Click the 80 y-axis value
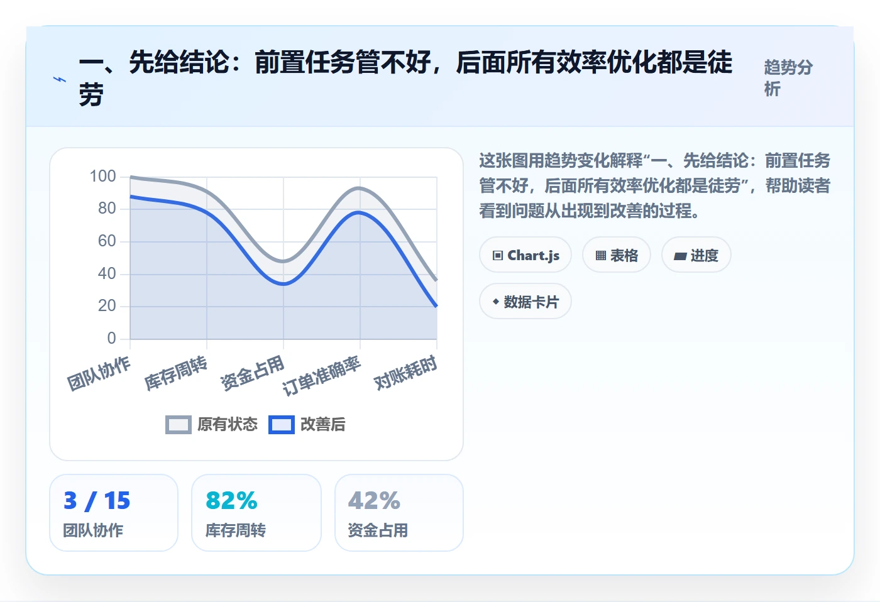880x602 pixels. [107, 208]
